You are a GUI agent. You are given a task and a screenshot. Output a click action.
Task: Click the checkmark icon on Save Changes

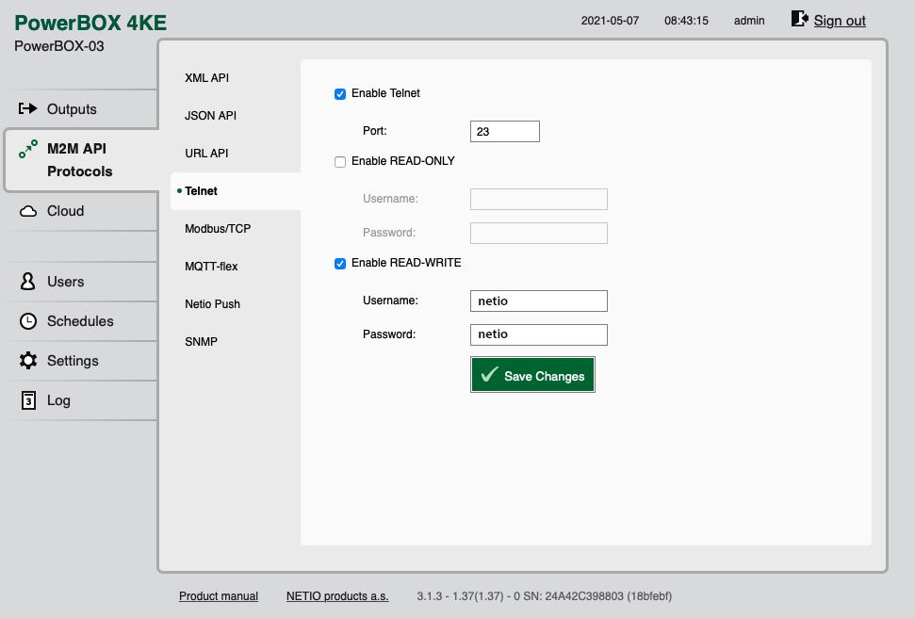pos(489,374)
